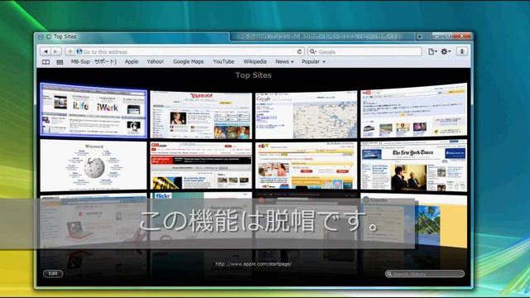This screenshot has height=298, width=530.
Task: Show all bookmarks with the book icon
Action: pyautogui.click(x=46, y=62)
